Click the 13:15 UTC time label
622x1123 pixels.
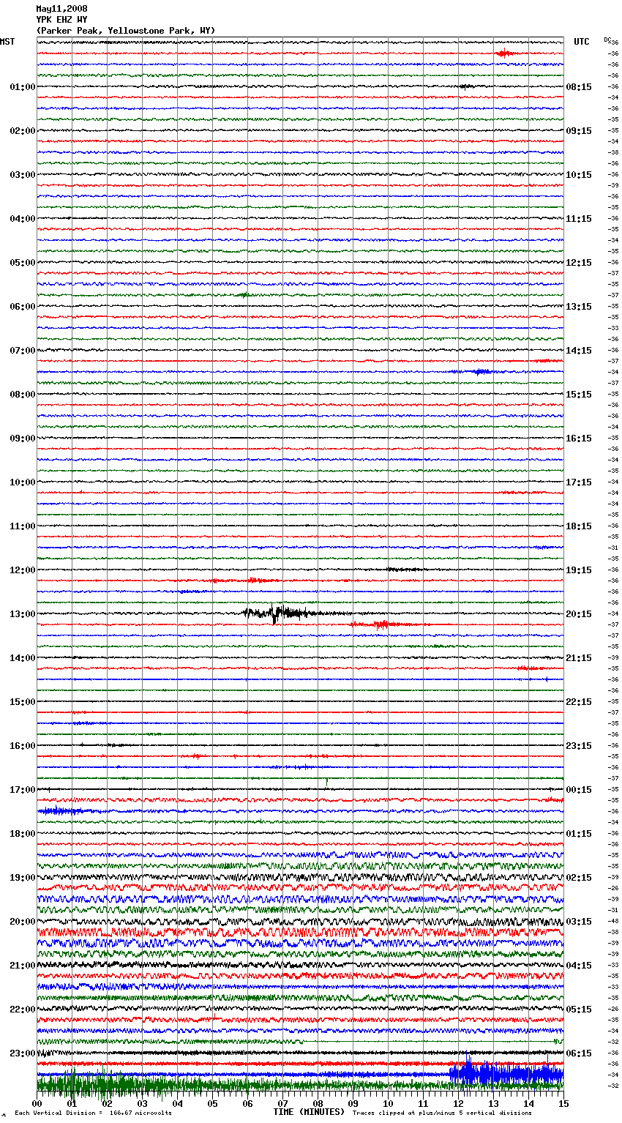(579, 307)
